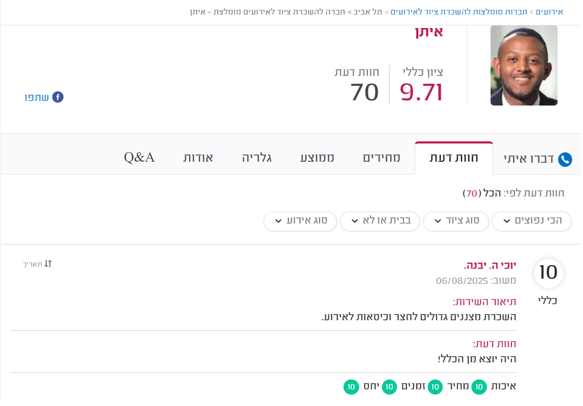Click the date sort arrows icon
Viewport: 583px width, 406px height.
(48, 264)
